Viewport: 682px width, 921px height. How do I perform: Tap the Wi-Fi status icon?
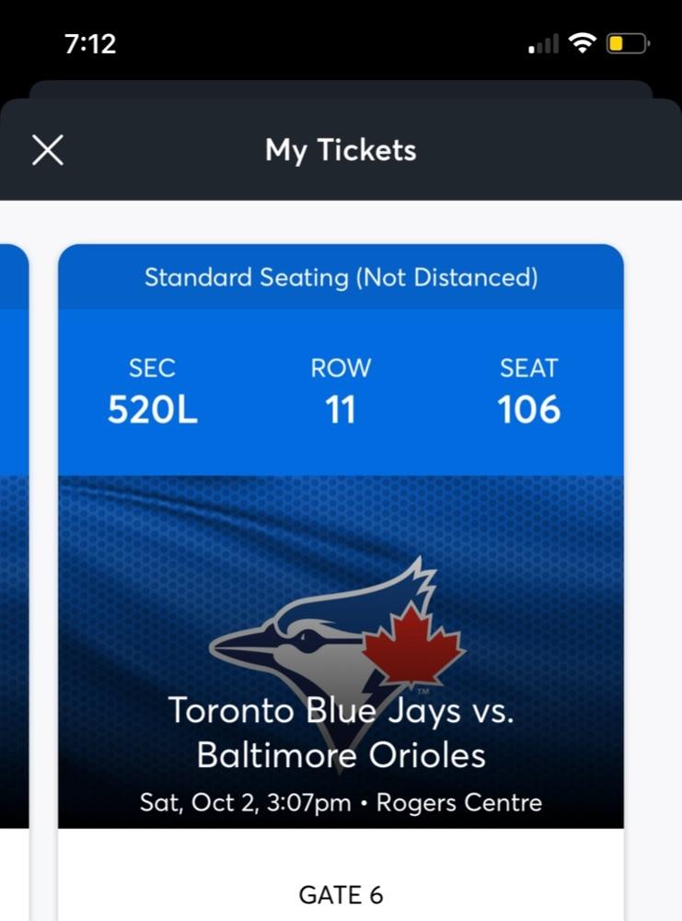[x=582, y=43]
